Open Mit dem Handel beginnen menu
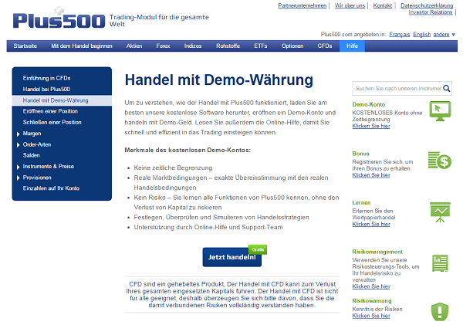The height and width of the screenshot is (325, 463). tap(82, 46)
